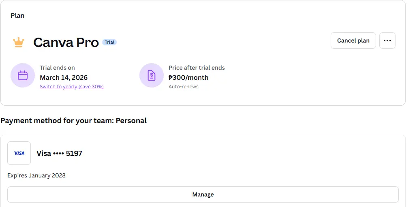Open Switch to yearly (save 30%) link
Image resolution: width=419 pixels, height=207 pixels.
(x=72, y=87)
